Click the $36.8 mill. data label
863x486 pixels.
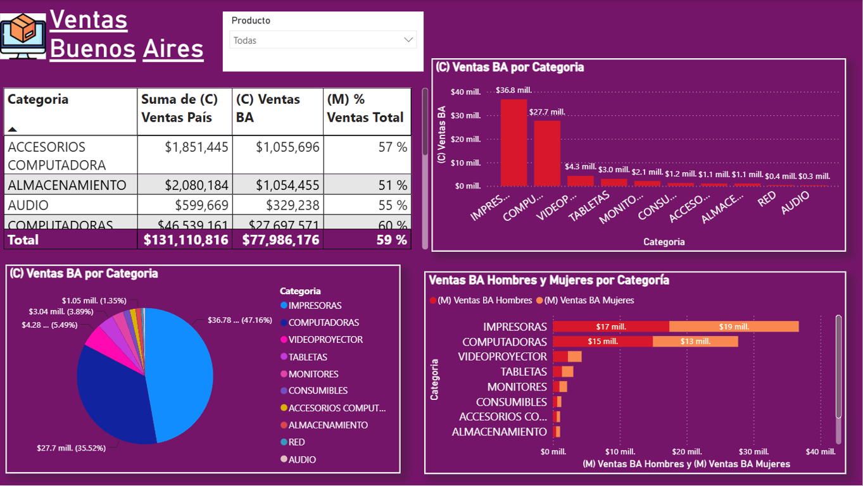(513, 90)
